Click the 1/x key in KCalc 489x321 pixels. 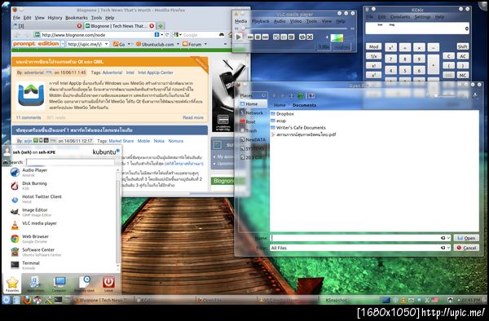373,56
